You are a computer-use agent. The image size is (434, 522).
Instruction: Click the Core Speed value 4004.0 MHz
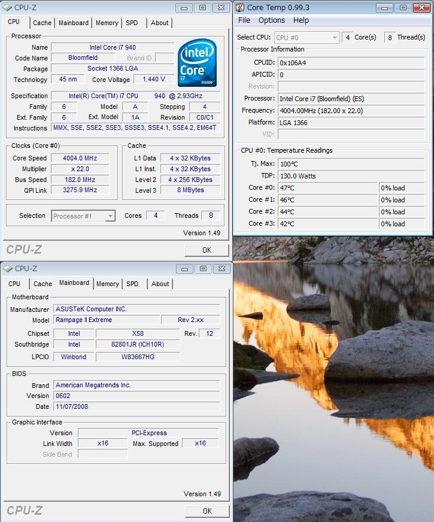pos(80,158)
